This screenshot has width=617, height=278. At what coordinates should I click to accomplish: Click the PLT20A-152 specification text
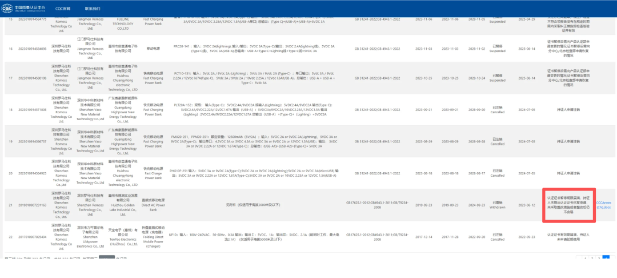[255, 109]
